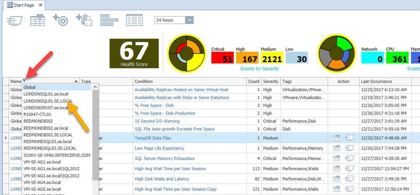
Task: Open calendar action for the Count 113 row
Action: coord(337,169)
